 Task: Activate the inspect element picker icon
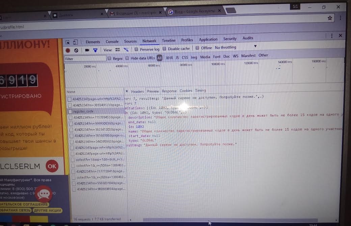(68, 42)
